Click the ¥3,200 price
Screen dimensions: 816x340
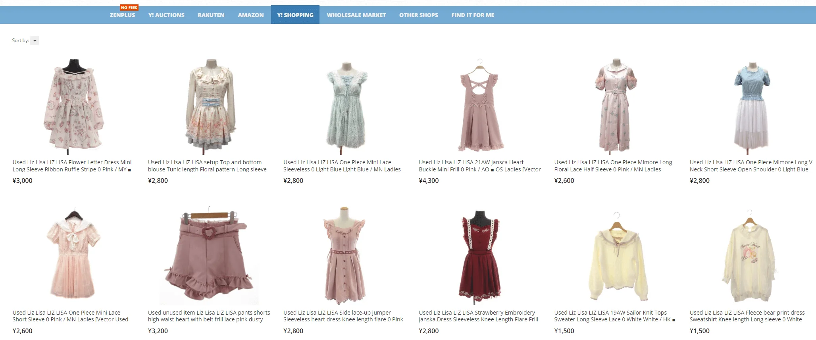pos(158,331)
